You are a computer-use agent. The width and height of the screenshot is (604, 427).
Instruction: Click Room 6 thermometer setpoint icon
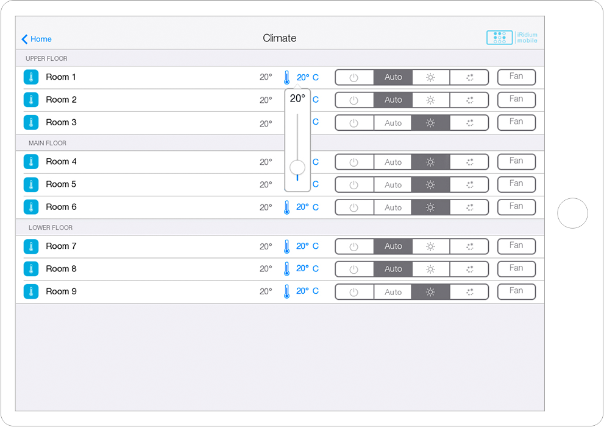286,207
